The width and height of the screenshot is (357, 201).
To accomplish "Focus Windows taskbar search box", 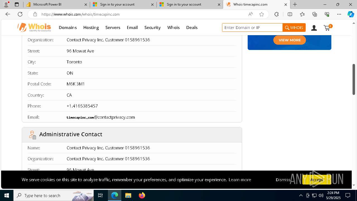I will [x=54, y=195].
